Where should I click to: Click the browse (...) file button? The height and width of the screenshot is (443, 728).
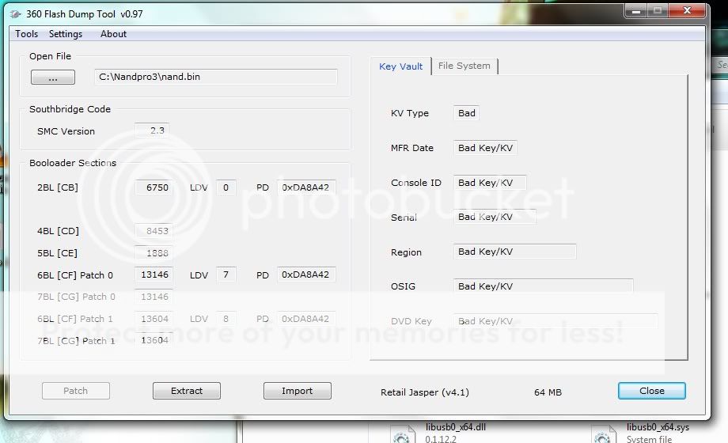[x=53, y=78]
